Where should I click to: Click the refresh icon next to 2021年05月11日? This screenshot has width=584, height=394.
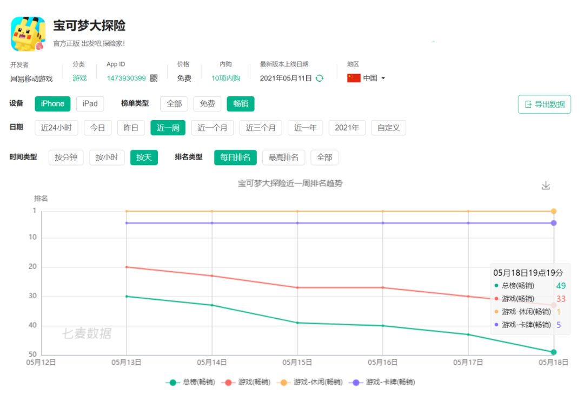point(320,78)
